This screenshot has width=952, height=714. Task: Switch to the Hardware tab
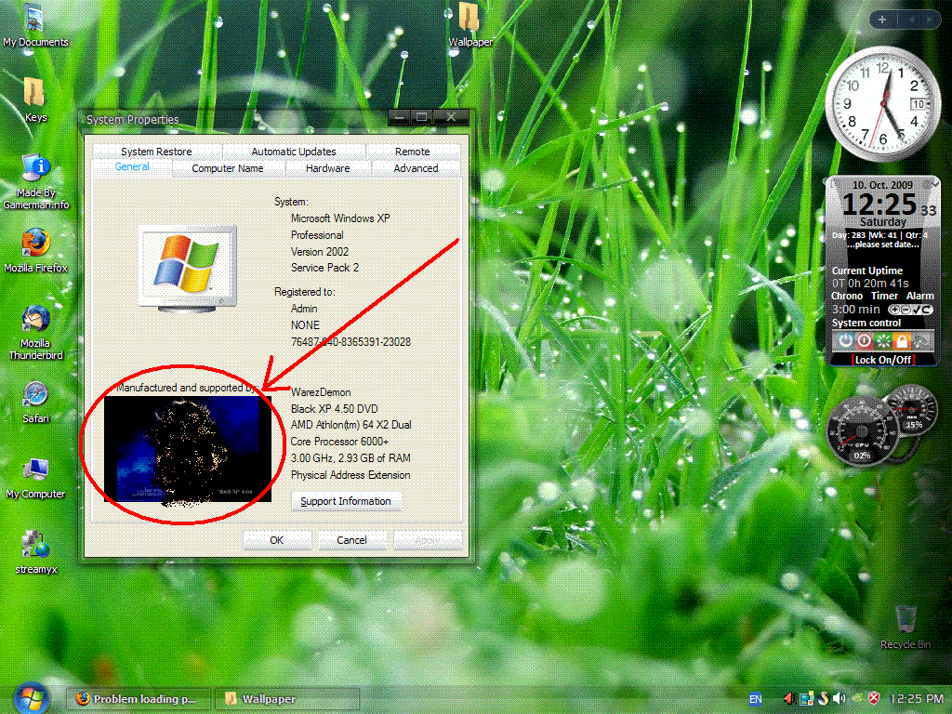pos(327,168)
